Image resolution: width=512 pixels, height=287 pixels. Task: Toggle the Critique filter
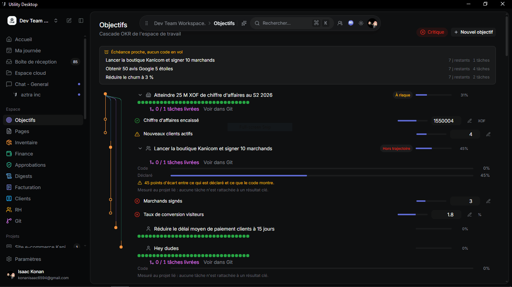pos(432,32)
